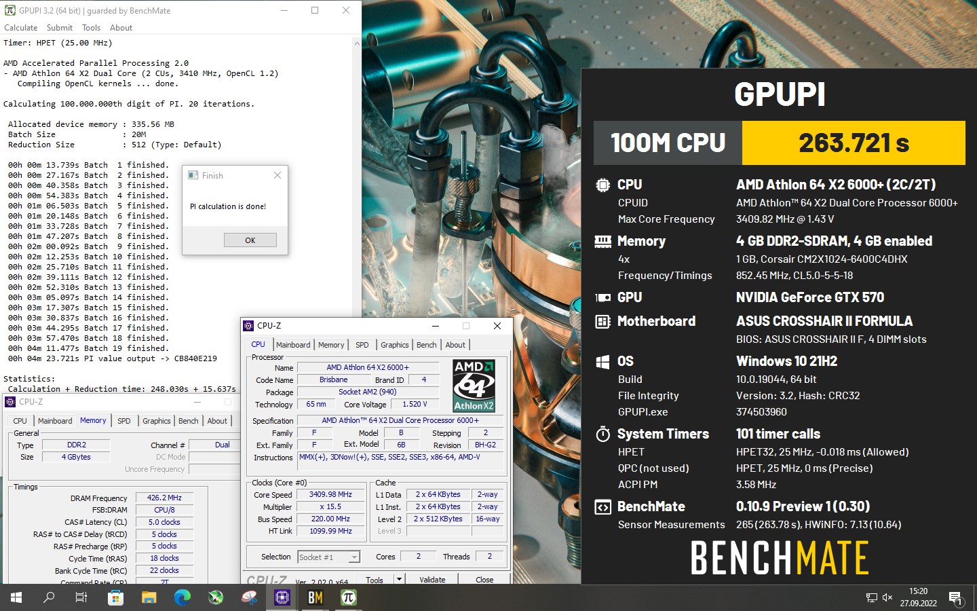The width and height of the screenshot is (977, 611).
Task: Open File Explorer from taskbar
Action: coord(149,597)
